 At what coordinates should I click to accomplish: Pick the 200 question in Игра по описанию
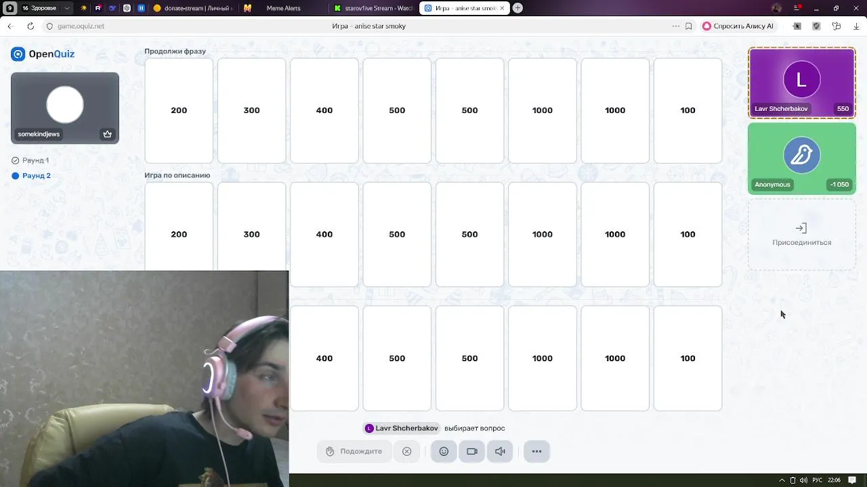point(179,227)
